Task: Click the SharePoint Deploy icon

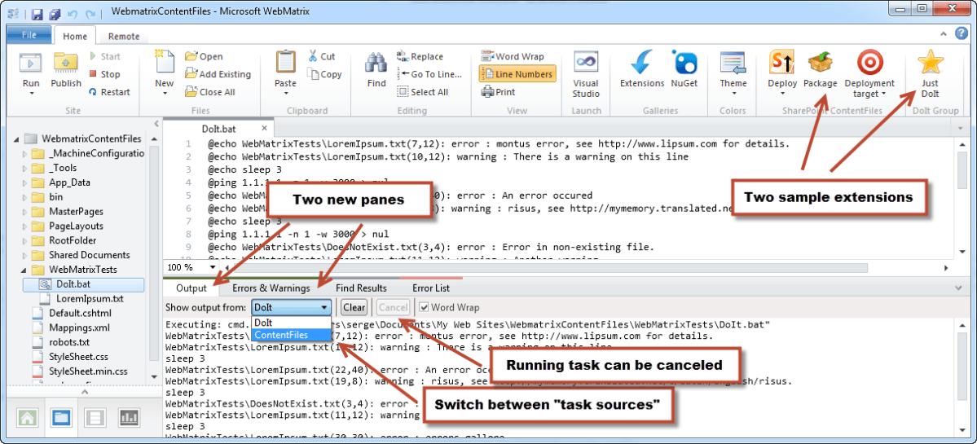Action: 782,63
